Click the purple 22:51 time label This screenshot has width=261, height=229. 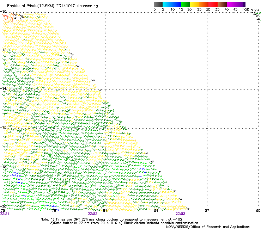(x=5, y=214)
